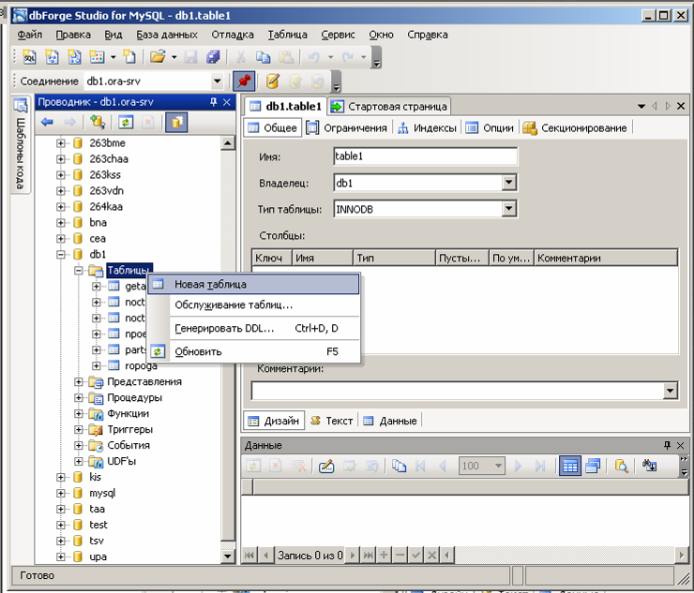Click the Open file folder icon
Viewport: 694px width, 593px height.
point(158,56)
